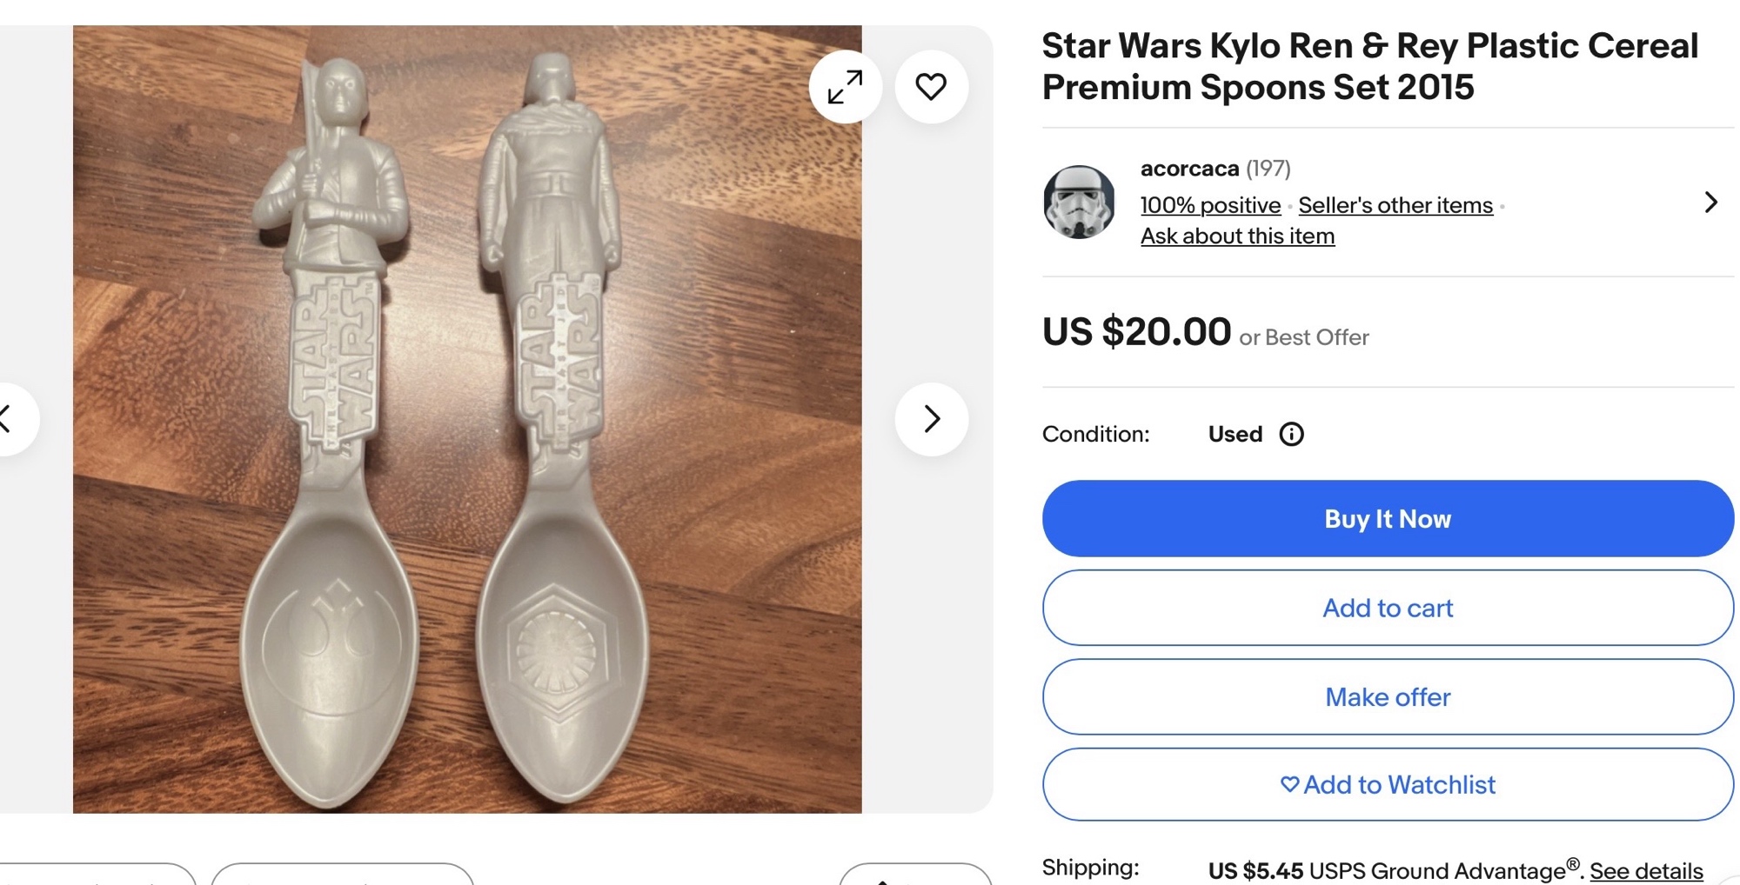The image size is (1740, 885).
Task: Click the Make offer button
Action: [x=1388, y=696]
